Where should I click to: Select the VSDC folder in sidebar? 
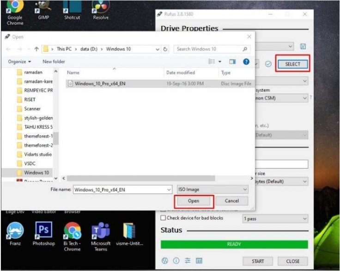(x=30, y=163)
